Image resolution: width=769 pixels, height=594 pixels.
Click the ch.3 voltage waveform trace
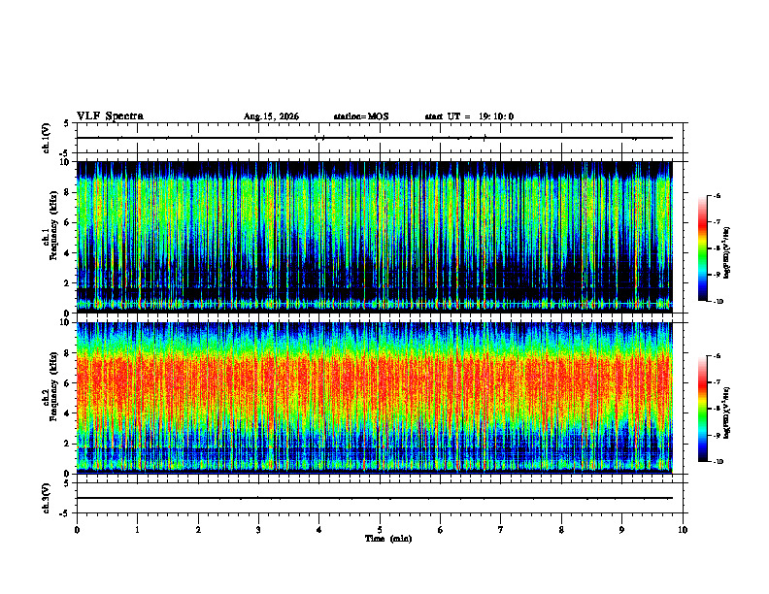click(x=375, y=498)
